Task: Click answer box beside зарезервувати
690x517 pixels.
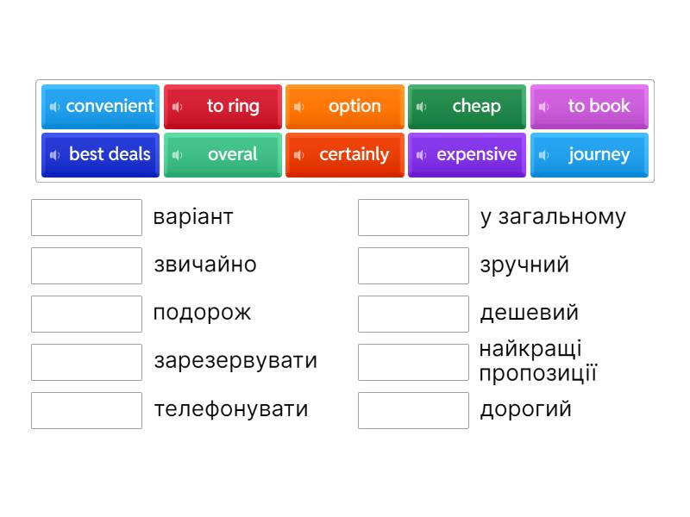Action: (86, 362)
